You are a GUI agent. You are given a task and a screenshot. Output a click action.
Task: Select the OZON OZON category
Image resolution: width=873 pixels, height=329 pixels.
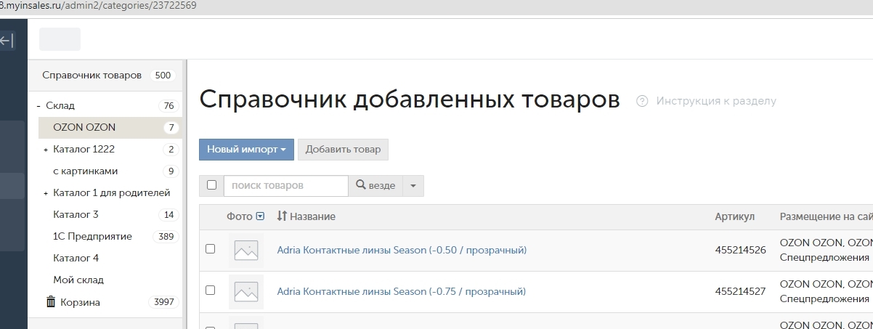(84, 127)
